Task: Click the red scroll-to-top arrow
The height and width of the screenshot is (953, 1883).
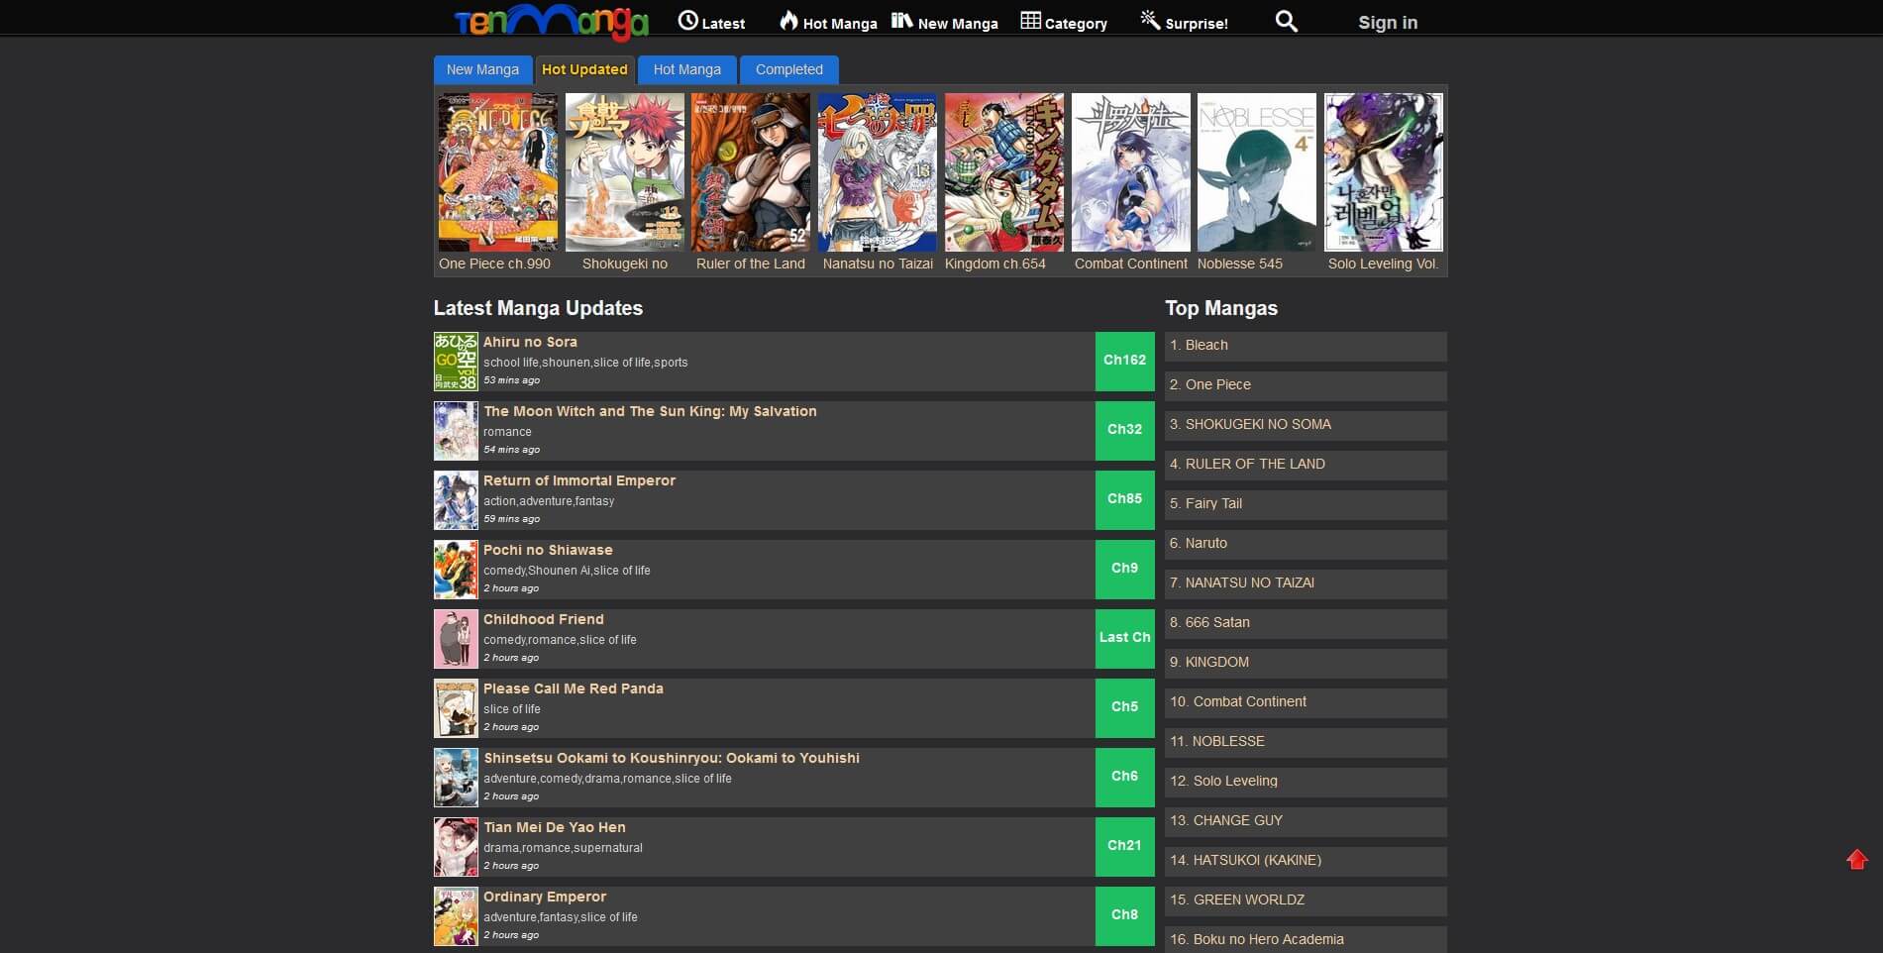Action: tap(1856, 859)
